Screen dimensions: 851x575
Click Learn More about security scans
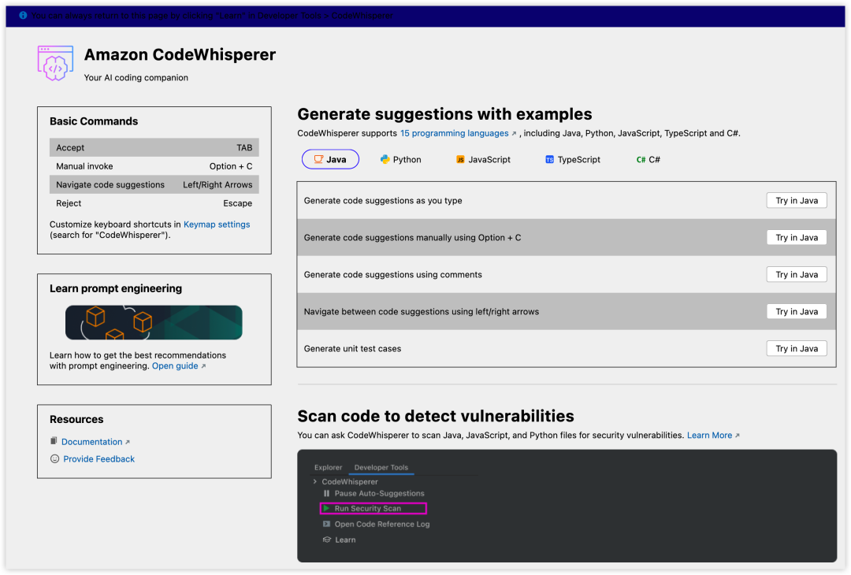click(x=709, y=436)
